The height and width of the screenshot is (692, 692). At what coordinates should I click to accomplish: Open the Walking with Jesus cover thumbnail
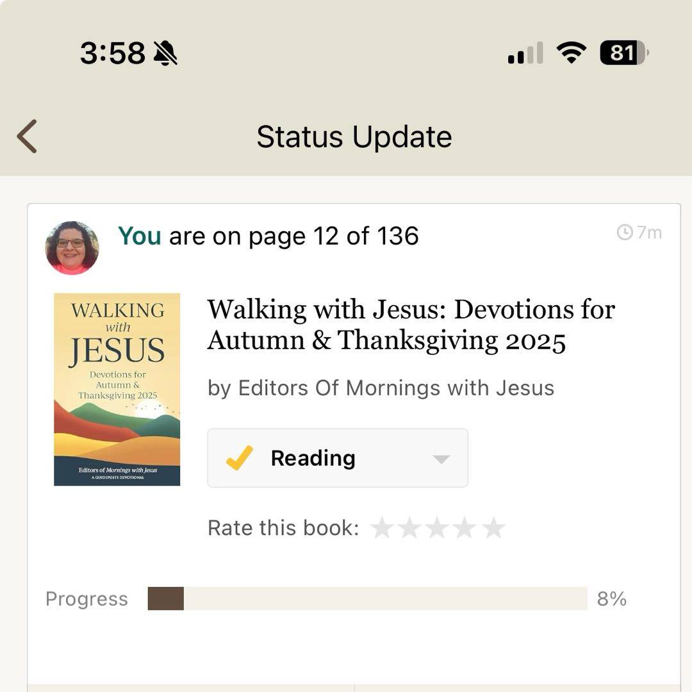117,390
